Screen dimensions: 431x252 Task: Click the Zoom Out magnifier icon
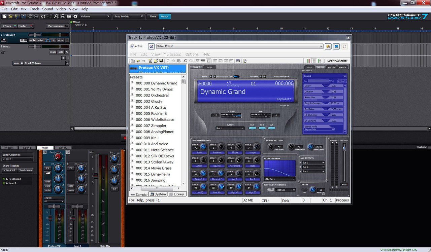click(x=63, y=16)
